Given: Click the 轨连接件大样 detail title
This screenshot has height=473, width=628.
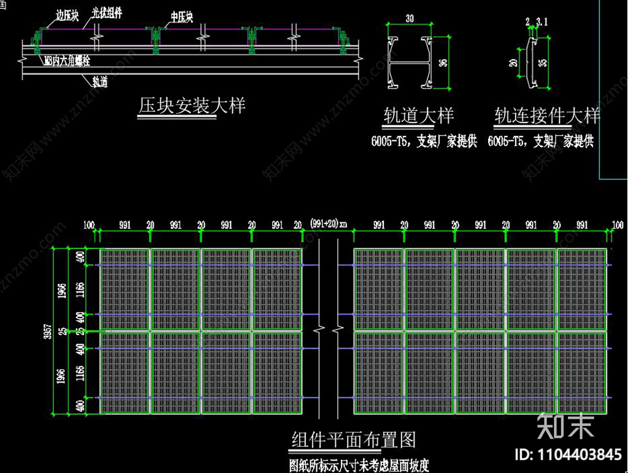Looking at the screenshot, I should (x=547, y=115).
